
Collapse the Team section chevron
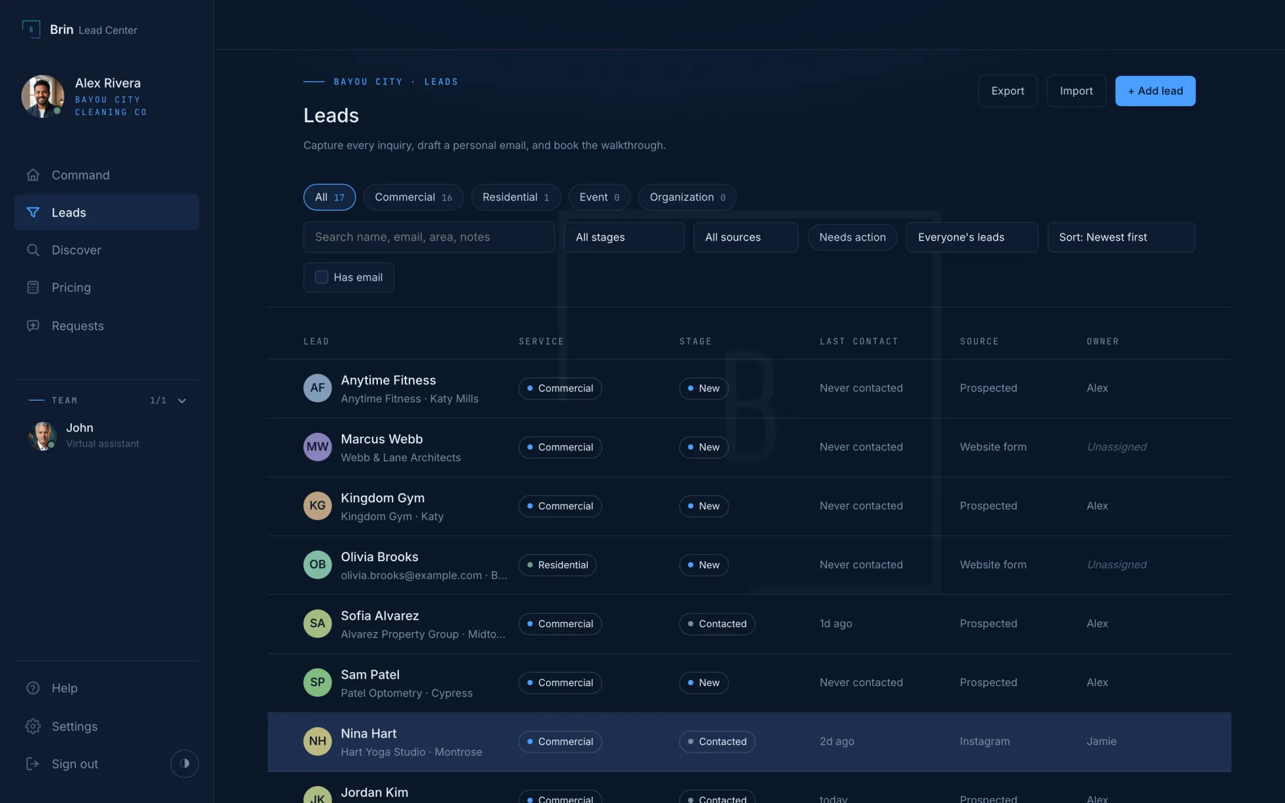pyautogui.click(x=182, y=401)
